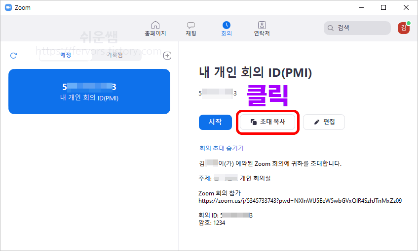Minimize the Zoom window
Image resolution: width=418 pixels, height=251 pixels.
click(x=361, y=7)
